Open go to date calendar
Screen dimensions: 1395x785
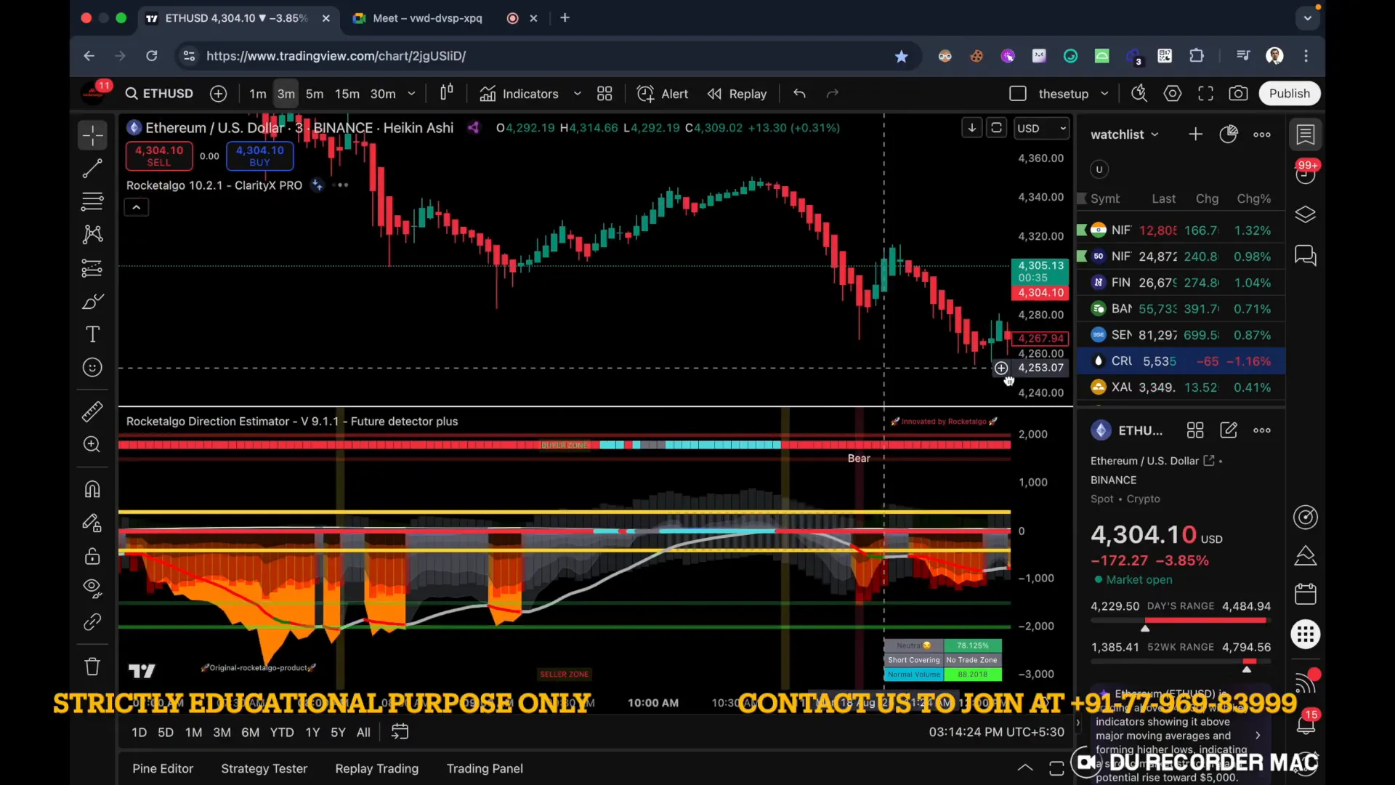(400, 732)
